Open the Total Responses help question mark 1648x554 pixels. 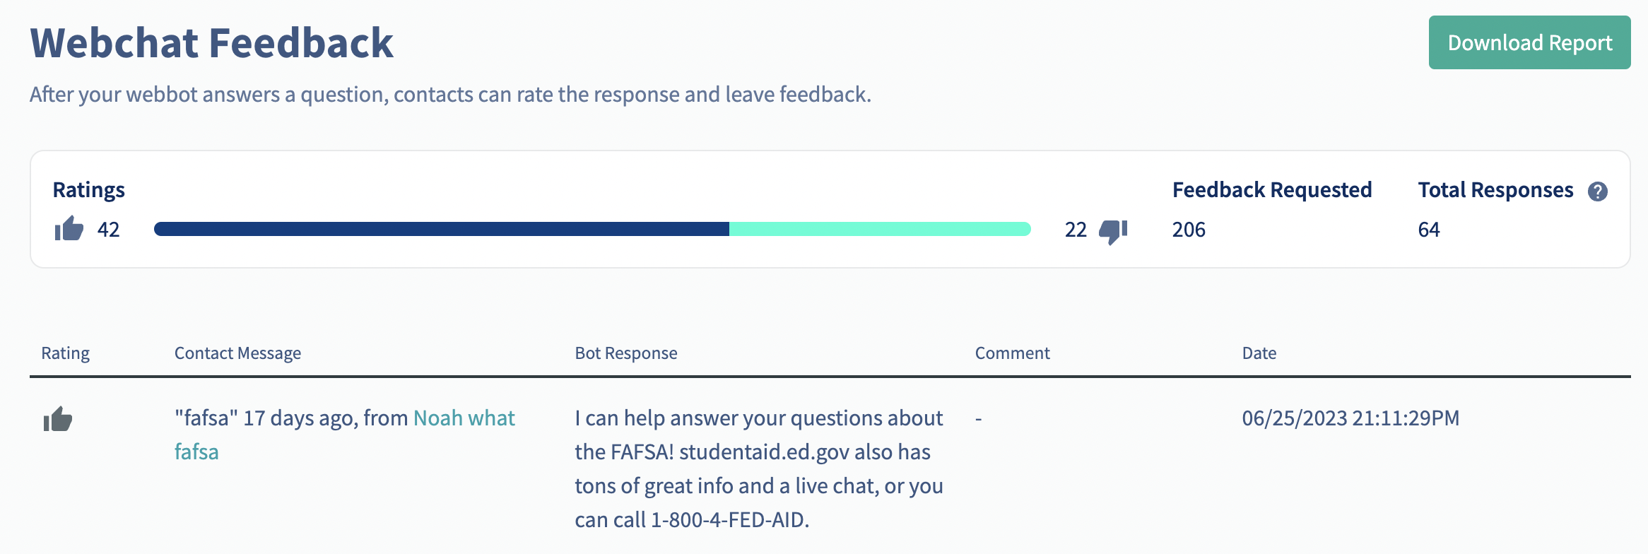coord(1598,191)
